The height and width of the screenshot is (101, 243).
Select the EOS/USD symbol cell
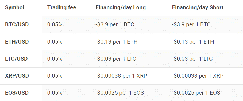coord(17,93)
